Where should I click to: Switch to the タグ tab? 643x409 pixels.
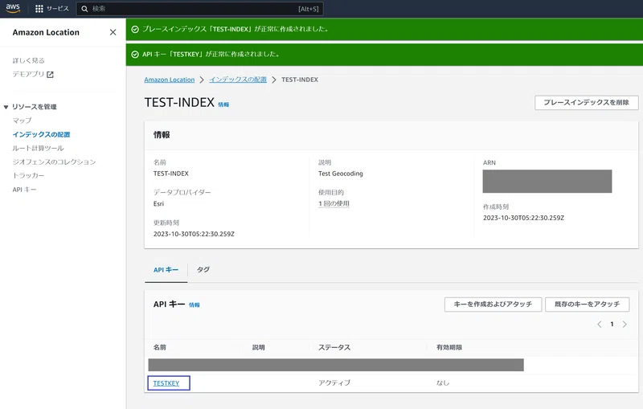coord(203,270)
